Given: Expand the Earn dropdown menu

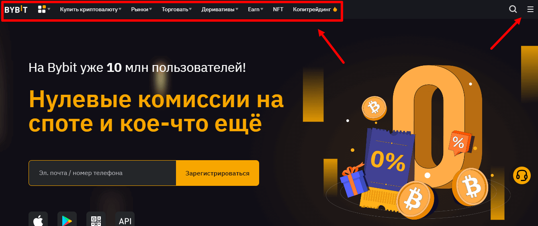Looking at the screenshot, I should coord(256,9).
